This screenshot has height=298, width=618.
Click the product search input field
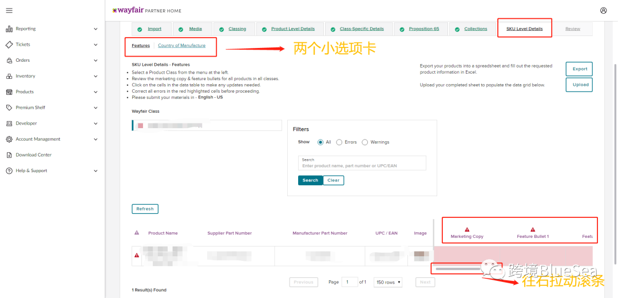tap(362, 163)
